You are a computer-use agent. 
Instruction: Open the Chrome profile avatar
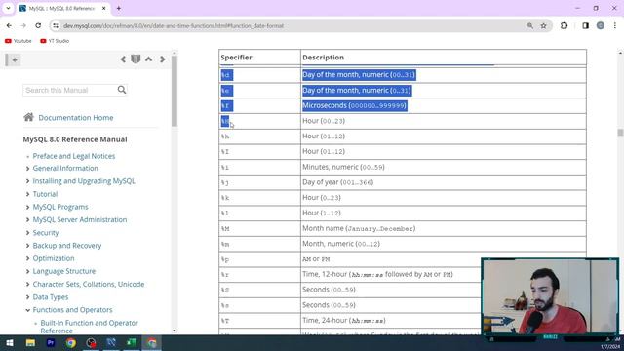[x=601, y=26]
